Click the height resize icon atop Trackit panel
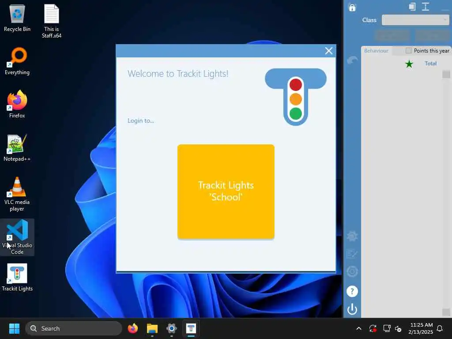452x339 pixels. (426, 7)
